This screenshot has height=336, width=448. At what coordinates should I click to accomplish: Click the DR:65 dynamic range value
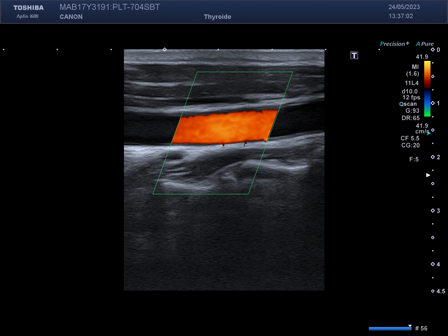411,118
